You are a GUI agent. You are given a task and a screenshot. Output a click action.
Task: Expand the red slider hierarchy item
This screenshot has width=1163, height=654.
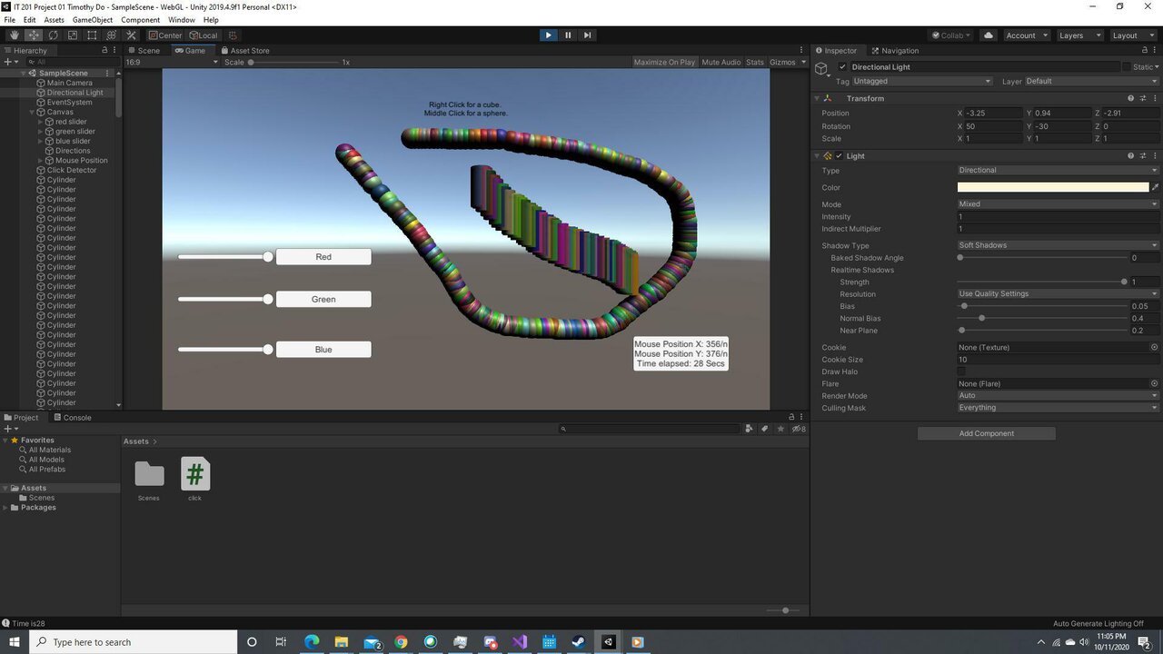coord(41,122)
